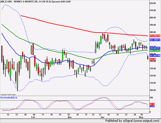Viewport: 161px width, 123px height.
Task: Click the 300.00 price axis label
Action: (x=153, y=90)
